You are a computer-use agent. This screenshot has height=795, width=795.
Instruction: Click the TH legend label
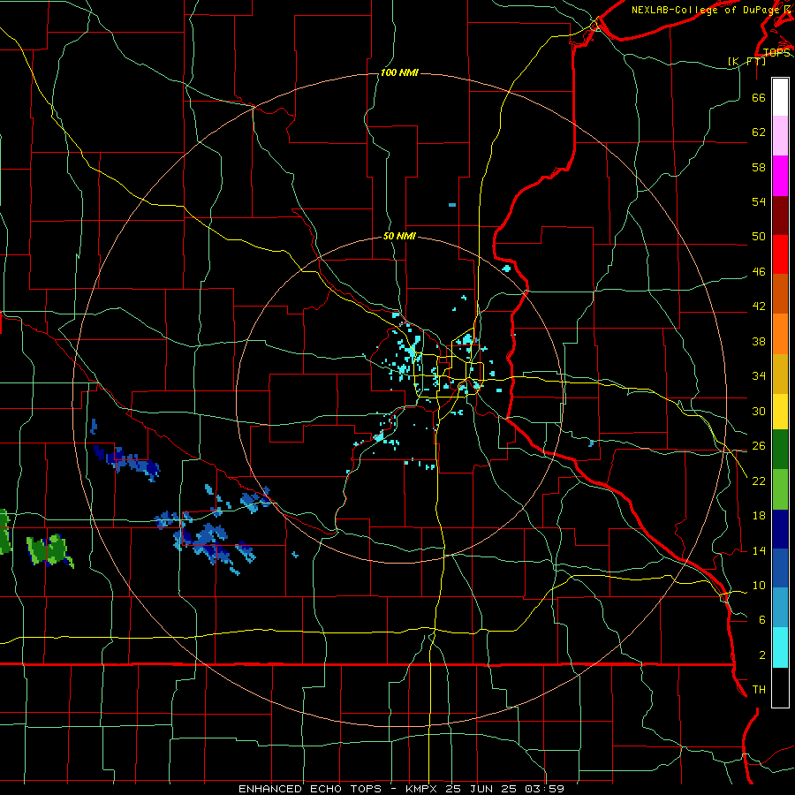coord(759,689)
